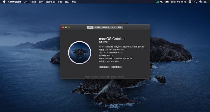The width and height of the screenshot is (210, 112).
Task: Open the 帮助 menu
Action: pos(74,2)
